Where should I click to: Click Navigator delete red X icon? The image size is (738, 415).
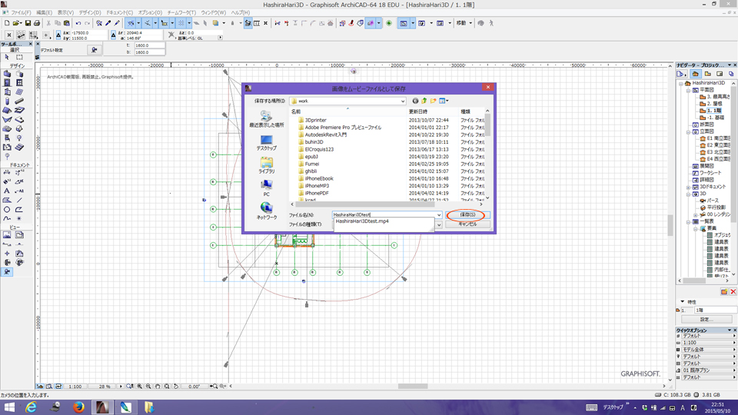tap(733, 292)
